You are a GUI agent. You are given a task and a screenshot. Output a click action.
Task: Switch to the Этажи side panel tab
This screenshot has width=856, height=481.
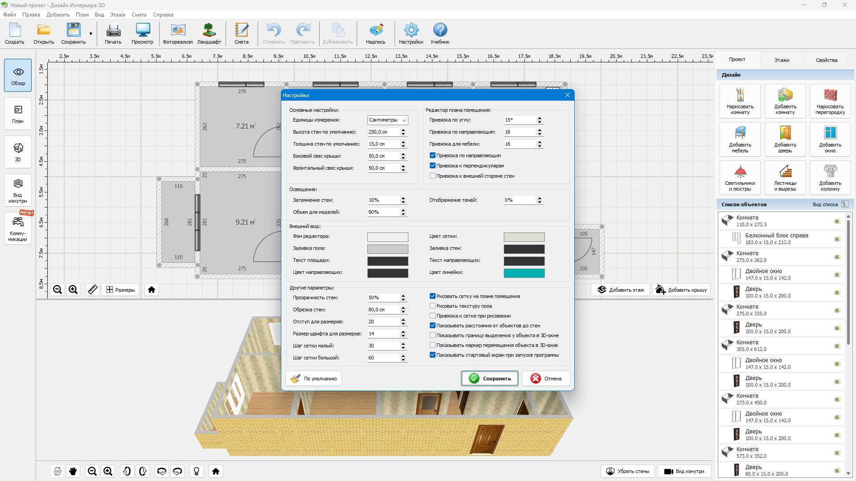tap(782, 60)
